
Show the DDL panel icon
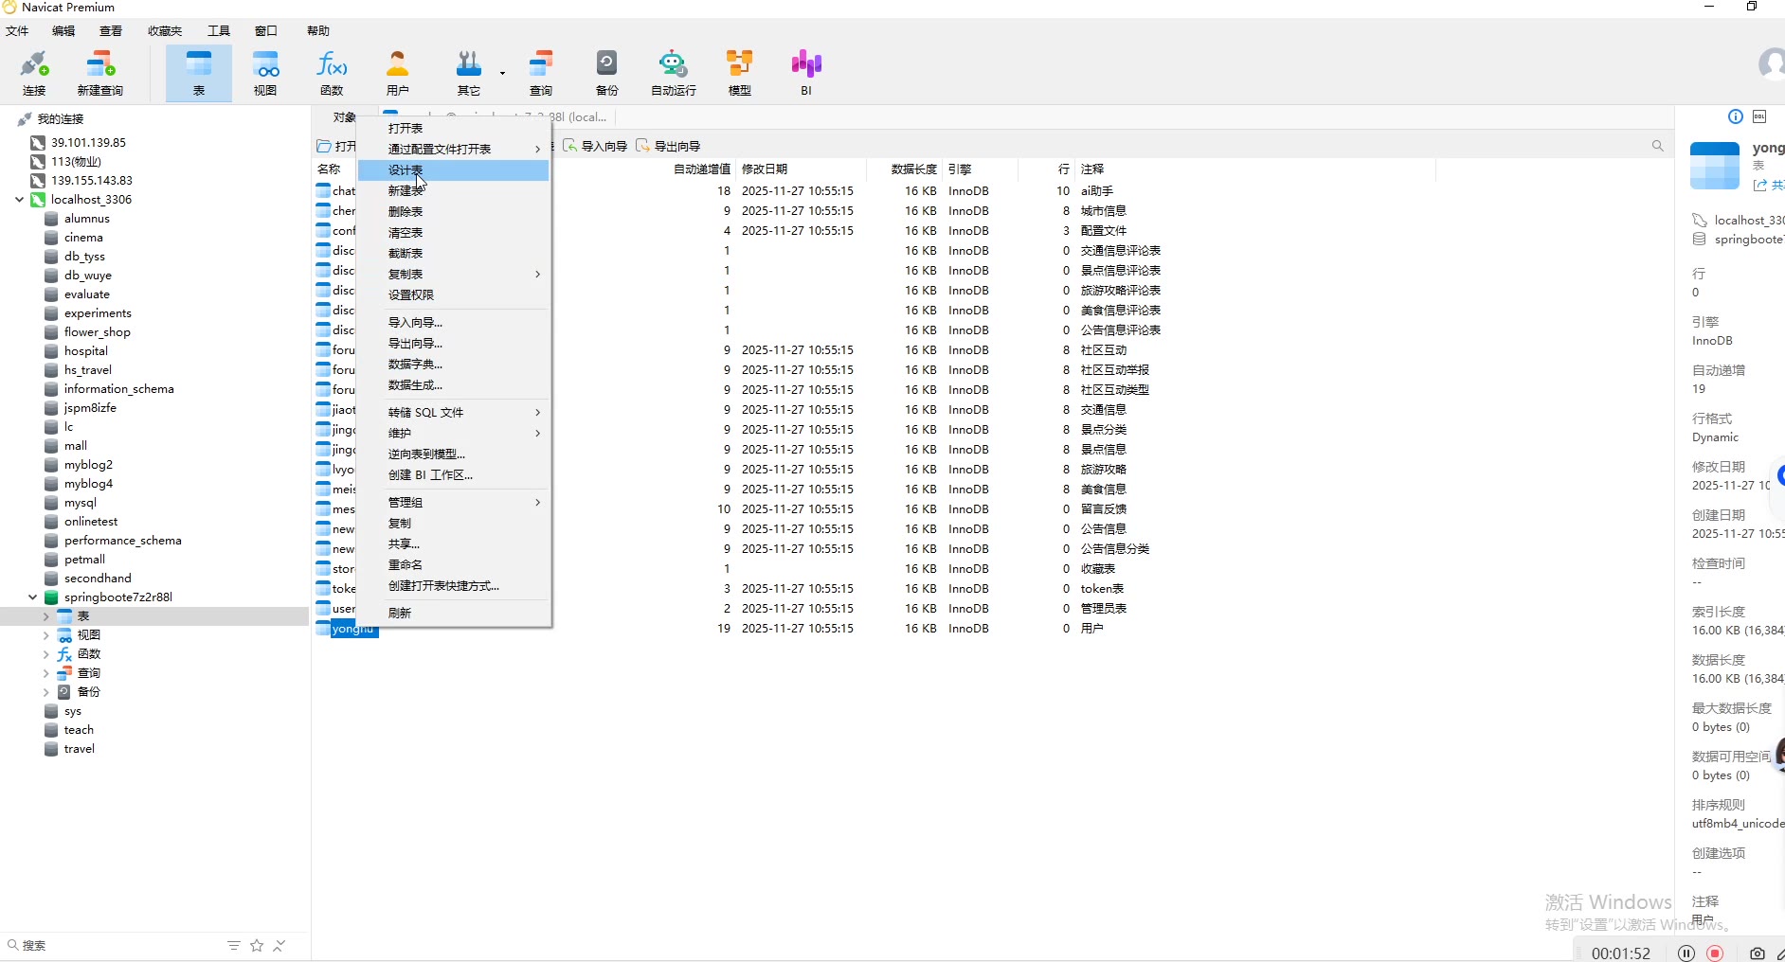pos(1759,116)
